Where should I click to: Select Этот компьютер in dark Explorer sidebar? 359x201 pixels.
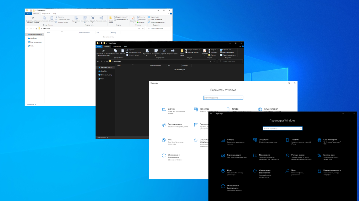[x=106, y=75]
